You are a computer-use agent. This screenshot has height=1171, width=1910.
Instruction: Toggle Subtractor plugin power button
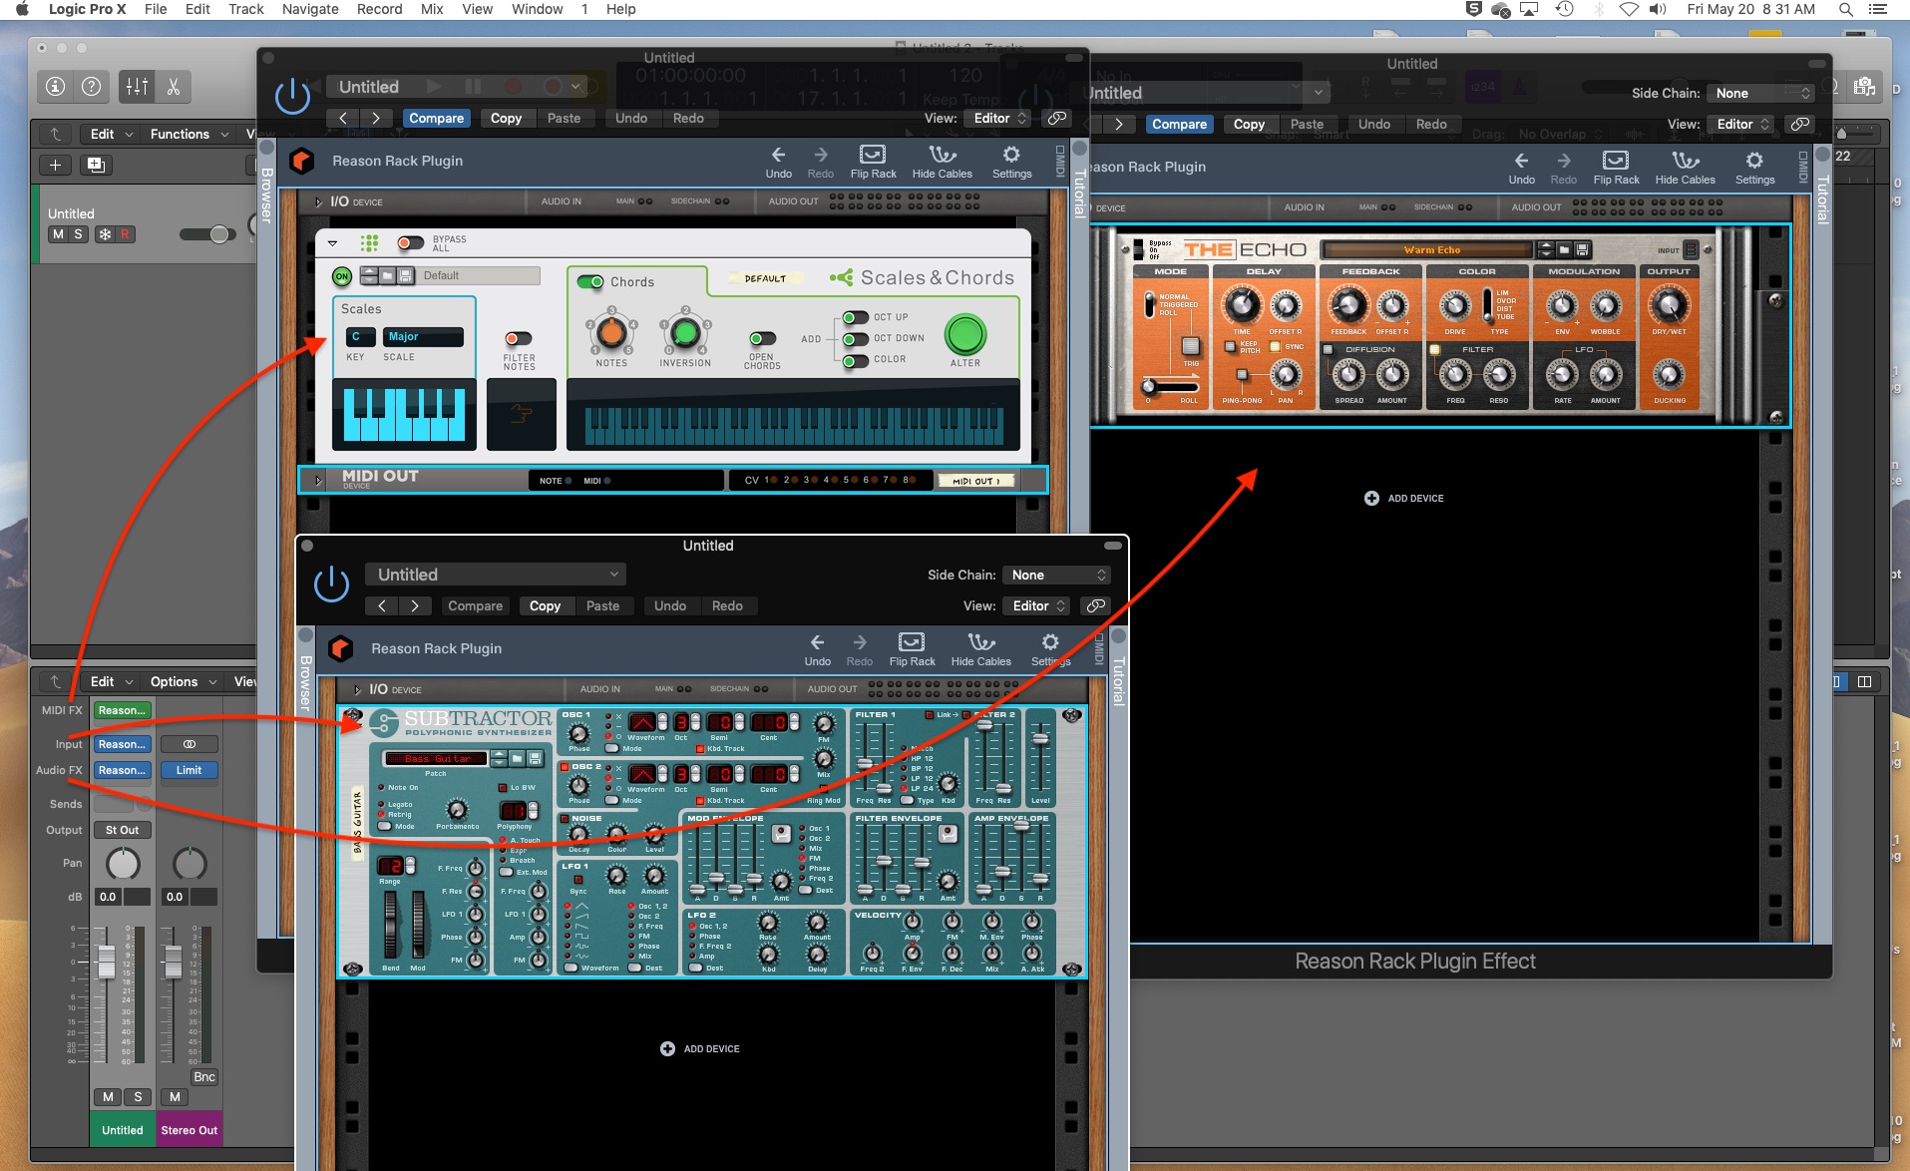click(331, 585)
